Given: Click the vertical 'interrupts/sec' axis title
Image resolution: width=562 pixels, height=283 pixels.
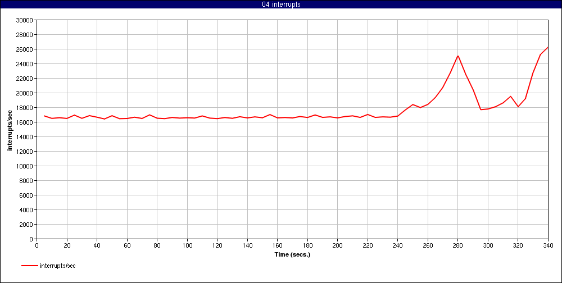Looking at the screenshot, I should point(10,130).
